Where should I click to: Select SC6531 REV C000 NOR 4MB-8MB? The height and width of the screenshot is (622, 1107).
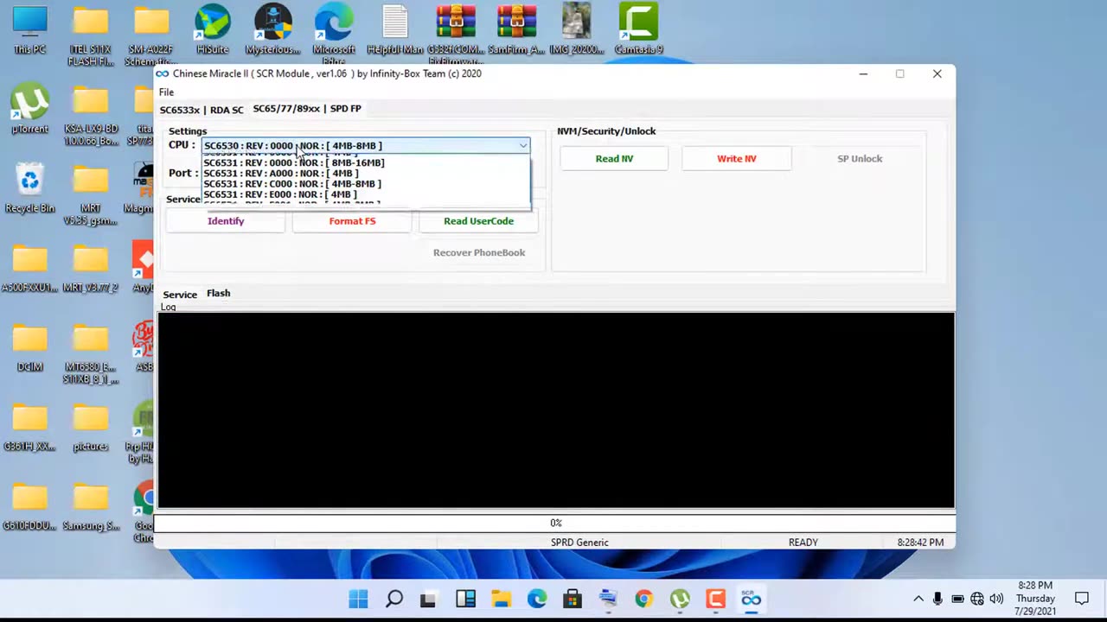(x=366, y=183)
